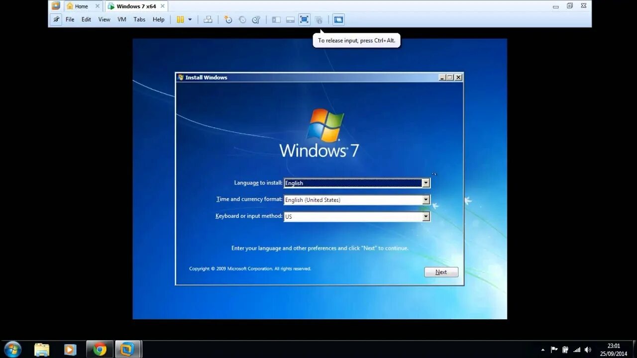Show or hide the library sidebar icon
This screenshot has height=358, width=637.
(276, 19)
